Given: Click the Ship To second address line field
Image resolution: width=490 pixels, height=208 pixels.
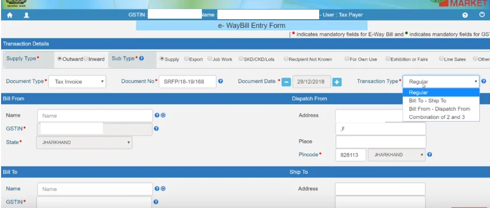Looking at the screenshot, I should tap(380, 202).
